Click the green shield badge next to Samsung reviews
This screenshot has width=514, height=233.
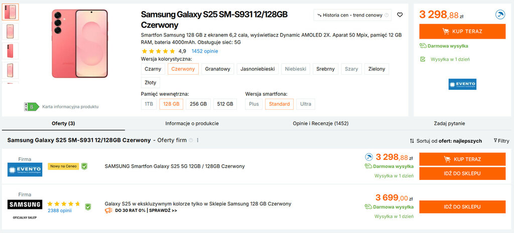[x=88, y=206]
